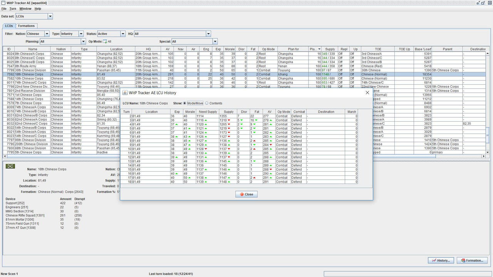The image size is (493, 277).
Task: Select the Contents radio button
Action: 207,103
